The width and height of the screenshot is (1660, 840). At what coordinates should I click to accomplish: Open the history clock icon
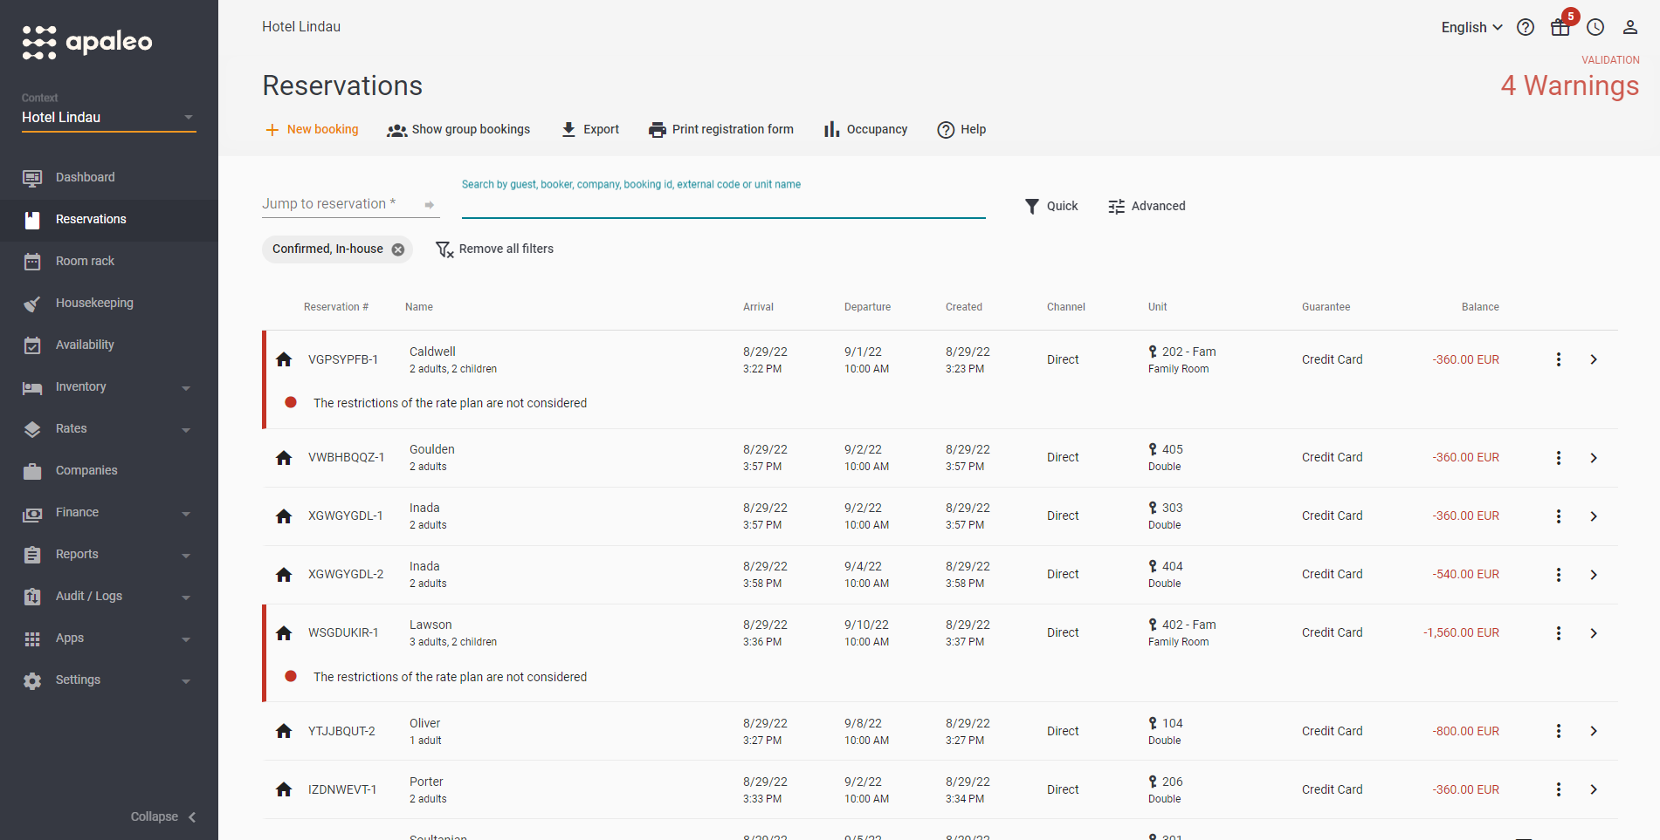point(1595,27)
